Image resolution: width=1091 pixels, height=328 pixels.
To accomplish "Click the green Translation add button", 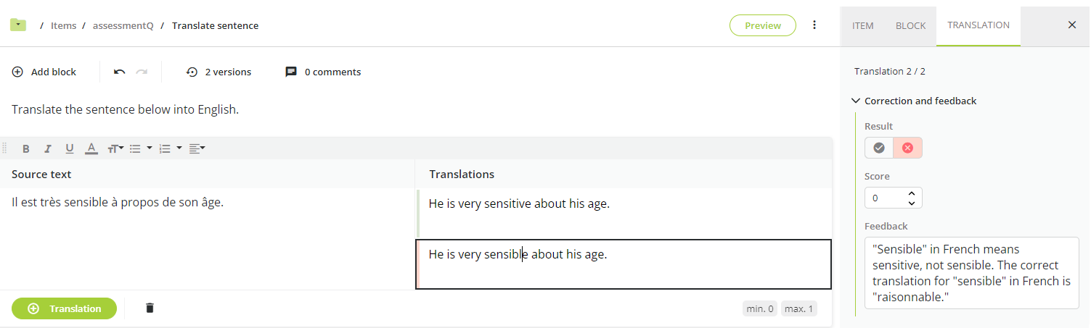I will point(64,308).
